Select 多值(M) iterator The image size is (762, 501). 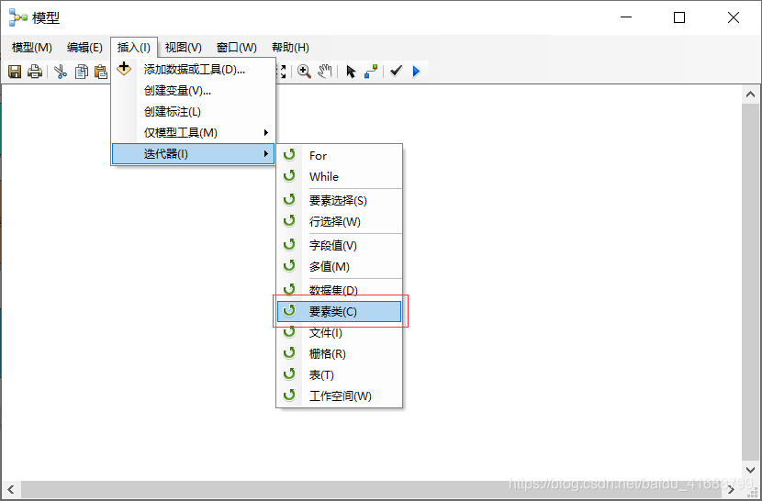click(x=339, y=266)
